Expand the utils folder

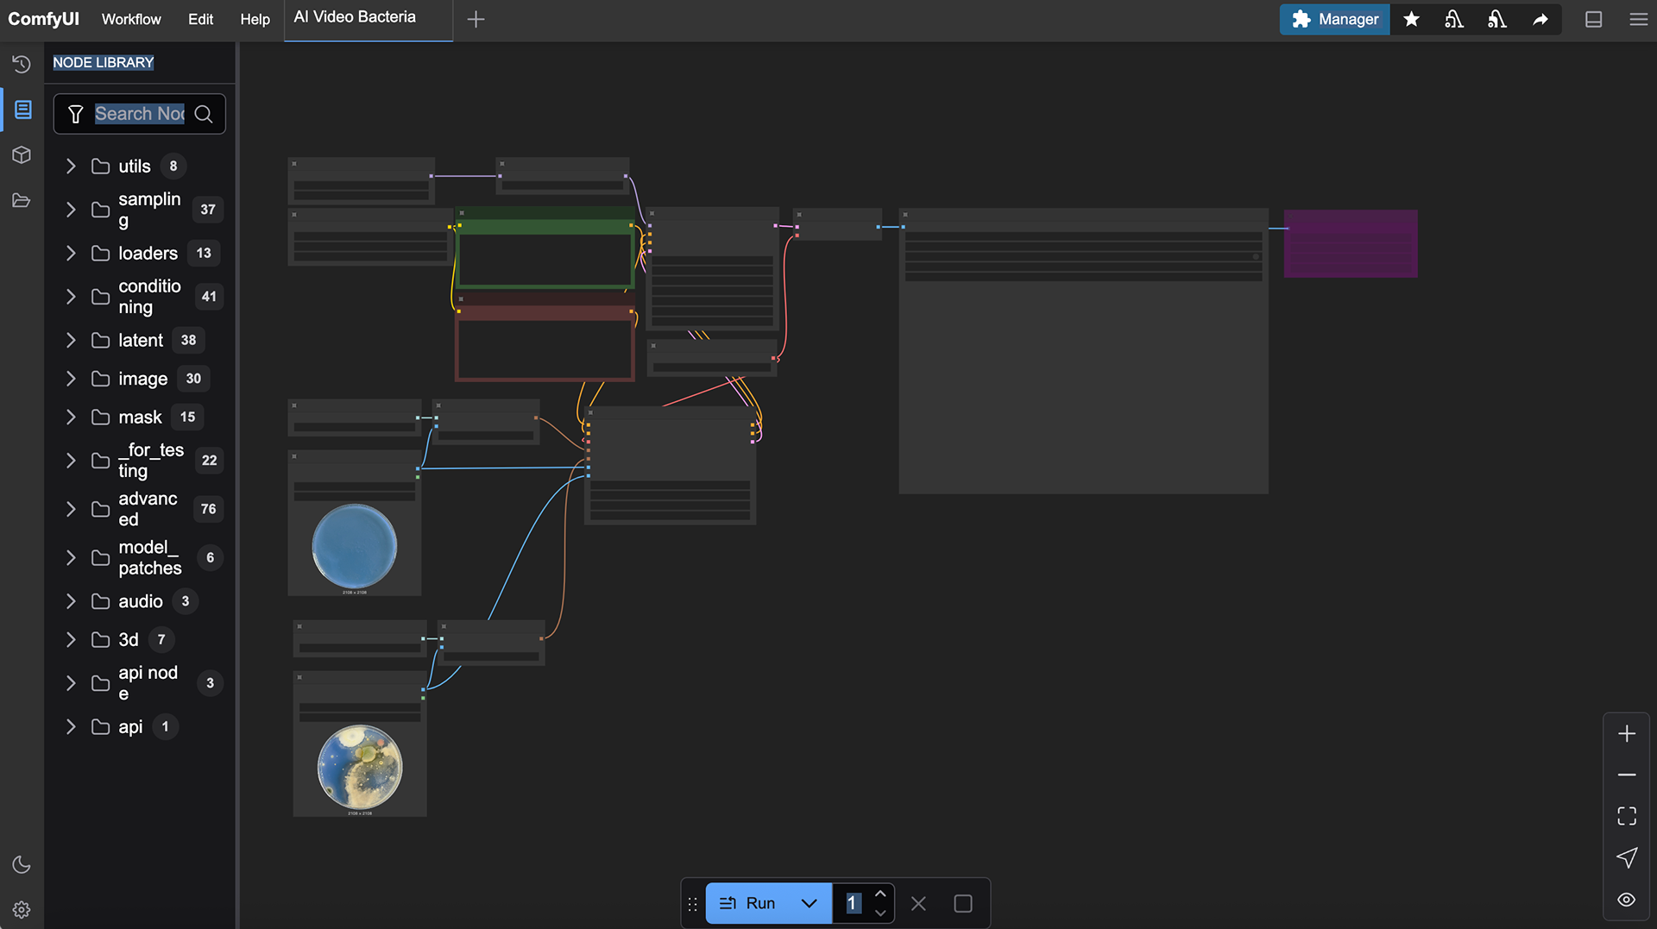point(71,166)
